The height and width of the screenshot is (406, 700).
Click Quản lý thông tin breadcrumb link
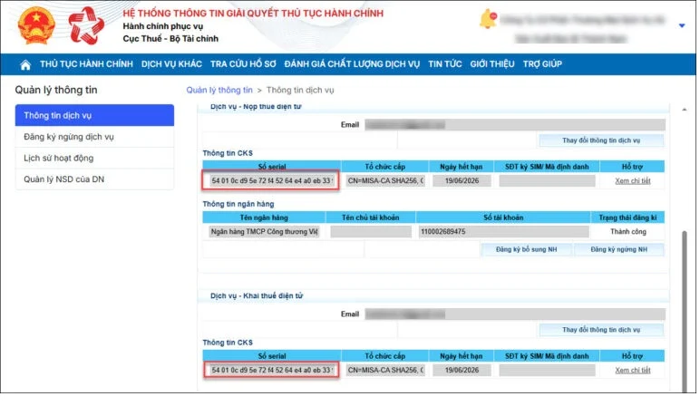pyautogui.click(x=219, y=90)
